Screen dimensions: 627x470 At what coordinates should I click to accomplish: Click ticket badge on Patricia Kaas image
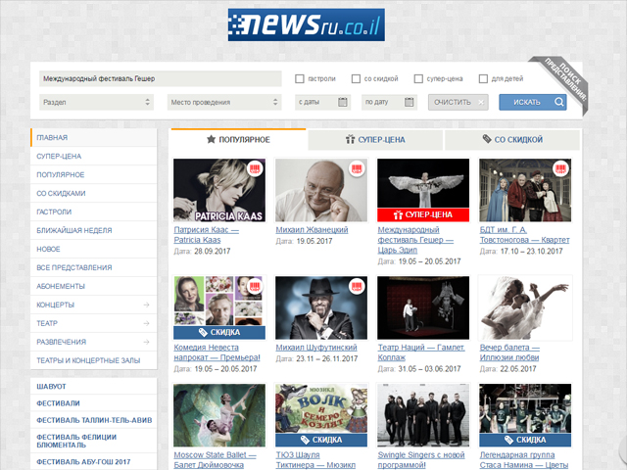click(x=255, y=168)
